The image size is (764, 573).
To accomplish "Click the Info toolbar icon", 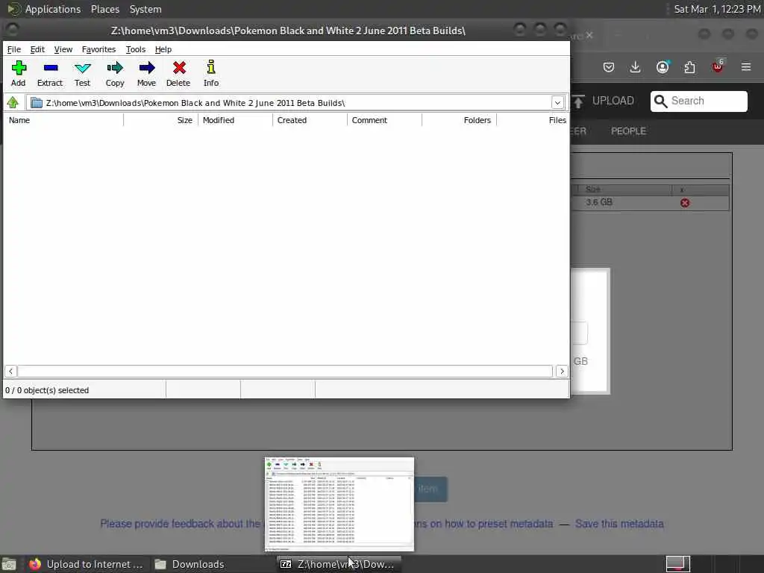I will pyautogui.click(x=211, y=67).
